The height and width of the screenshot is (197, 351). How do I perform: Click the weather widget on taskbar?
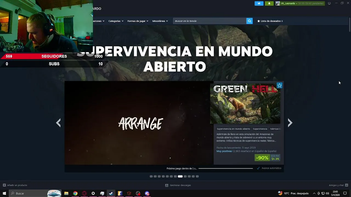(x=293, y=193)
